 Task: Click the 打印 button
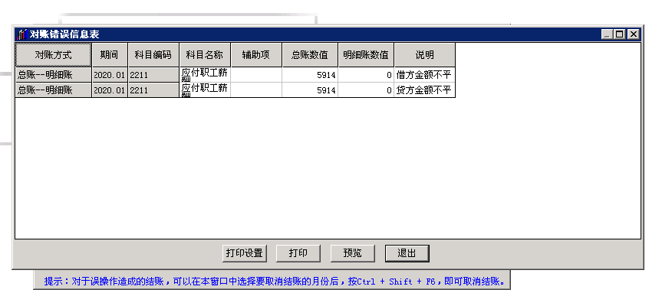point(298,253)
